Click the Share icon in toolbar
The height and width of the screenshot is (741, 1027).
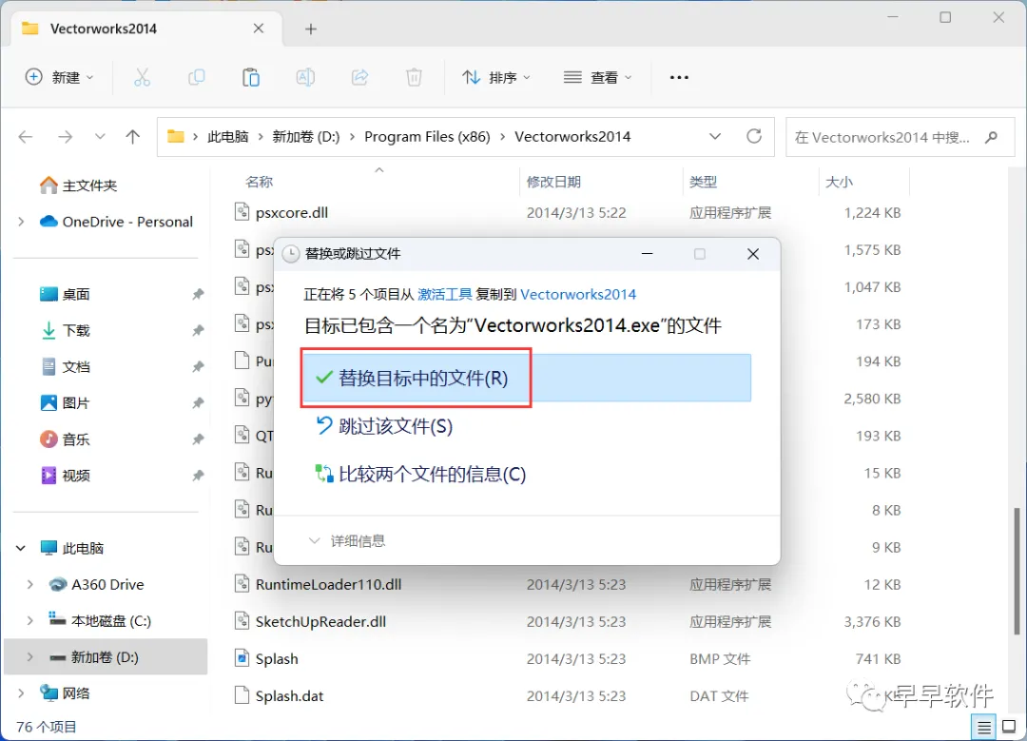pos(359,77)
